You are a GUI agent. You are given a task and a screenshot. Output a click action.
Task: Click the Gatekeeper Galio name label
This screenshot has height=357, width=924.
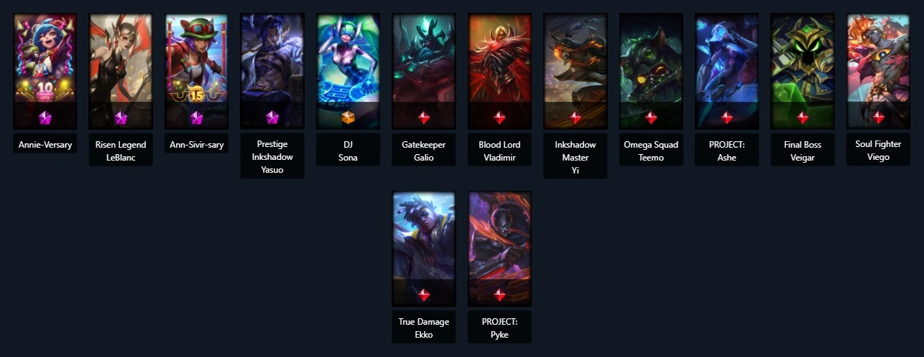click(x=424, y=151)
